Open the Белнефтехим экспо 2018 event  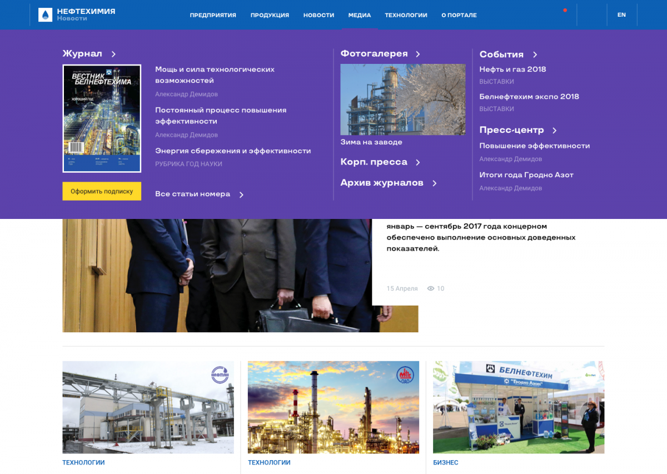(529, 97)
